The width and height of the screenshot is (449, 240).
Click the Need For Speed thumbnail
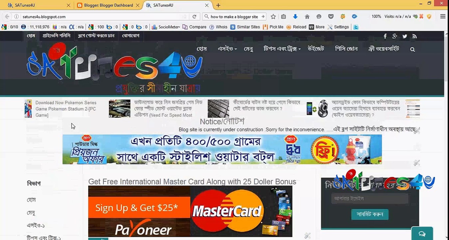pyautogui.click(x=119, y=109)
